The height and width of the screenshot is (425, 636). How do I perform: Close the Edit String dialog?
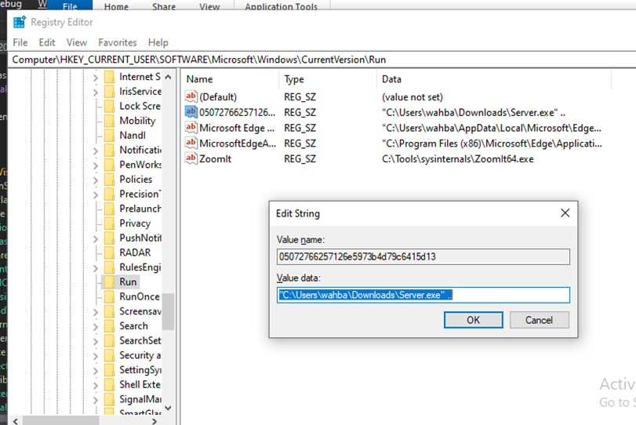pos(565,213)
